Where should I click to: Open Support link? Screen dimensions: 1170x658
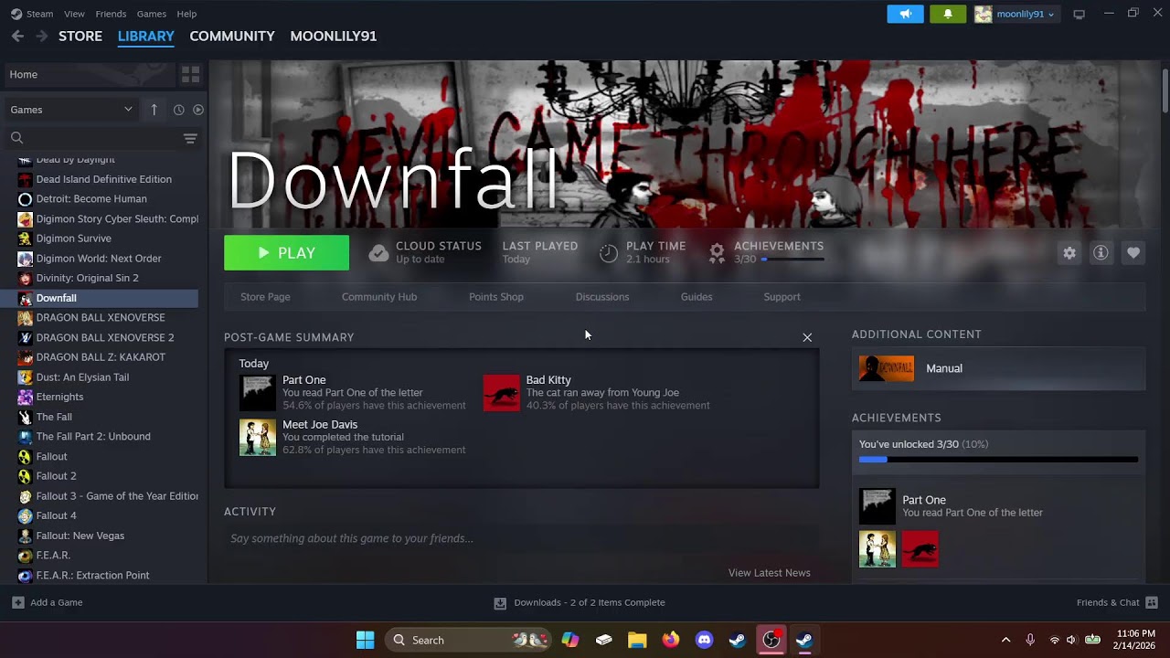[x=782, y=297]
